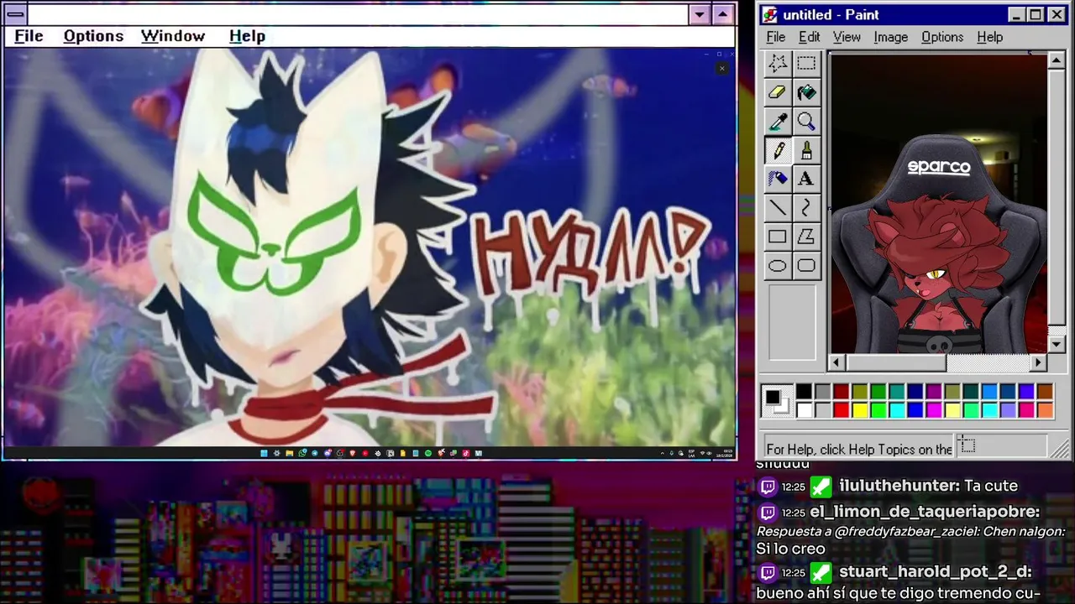Click the Paint app icon in title bar
Image resolution: width=1075 pixels, height=604 pixels.
point(770,15)
